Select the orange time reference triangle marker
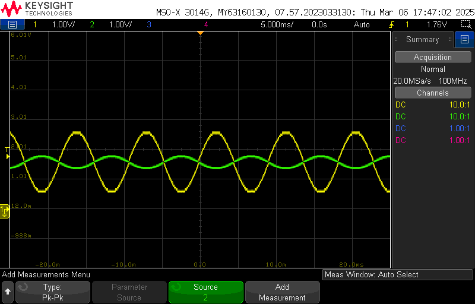This screenshot has height=304, width=475. (x=200, y=33)
